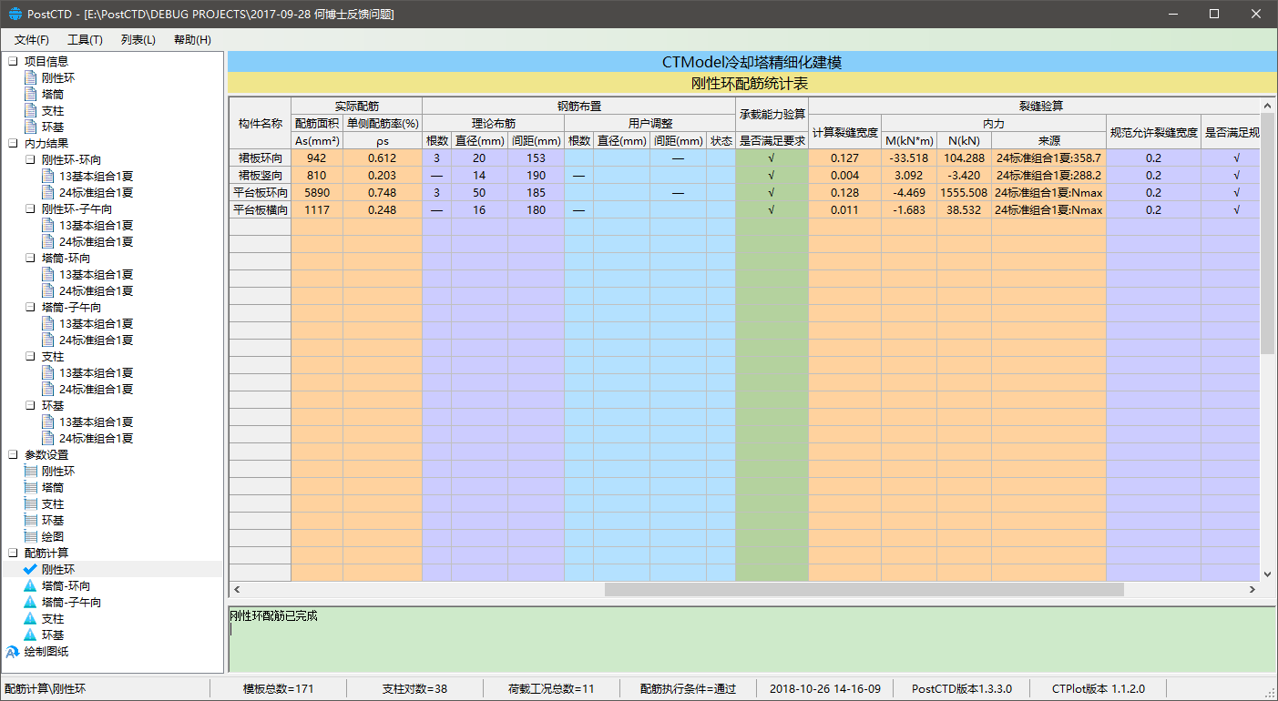
Task: Collapse the 刚性环-环向 subtree
Action: 30,160
